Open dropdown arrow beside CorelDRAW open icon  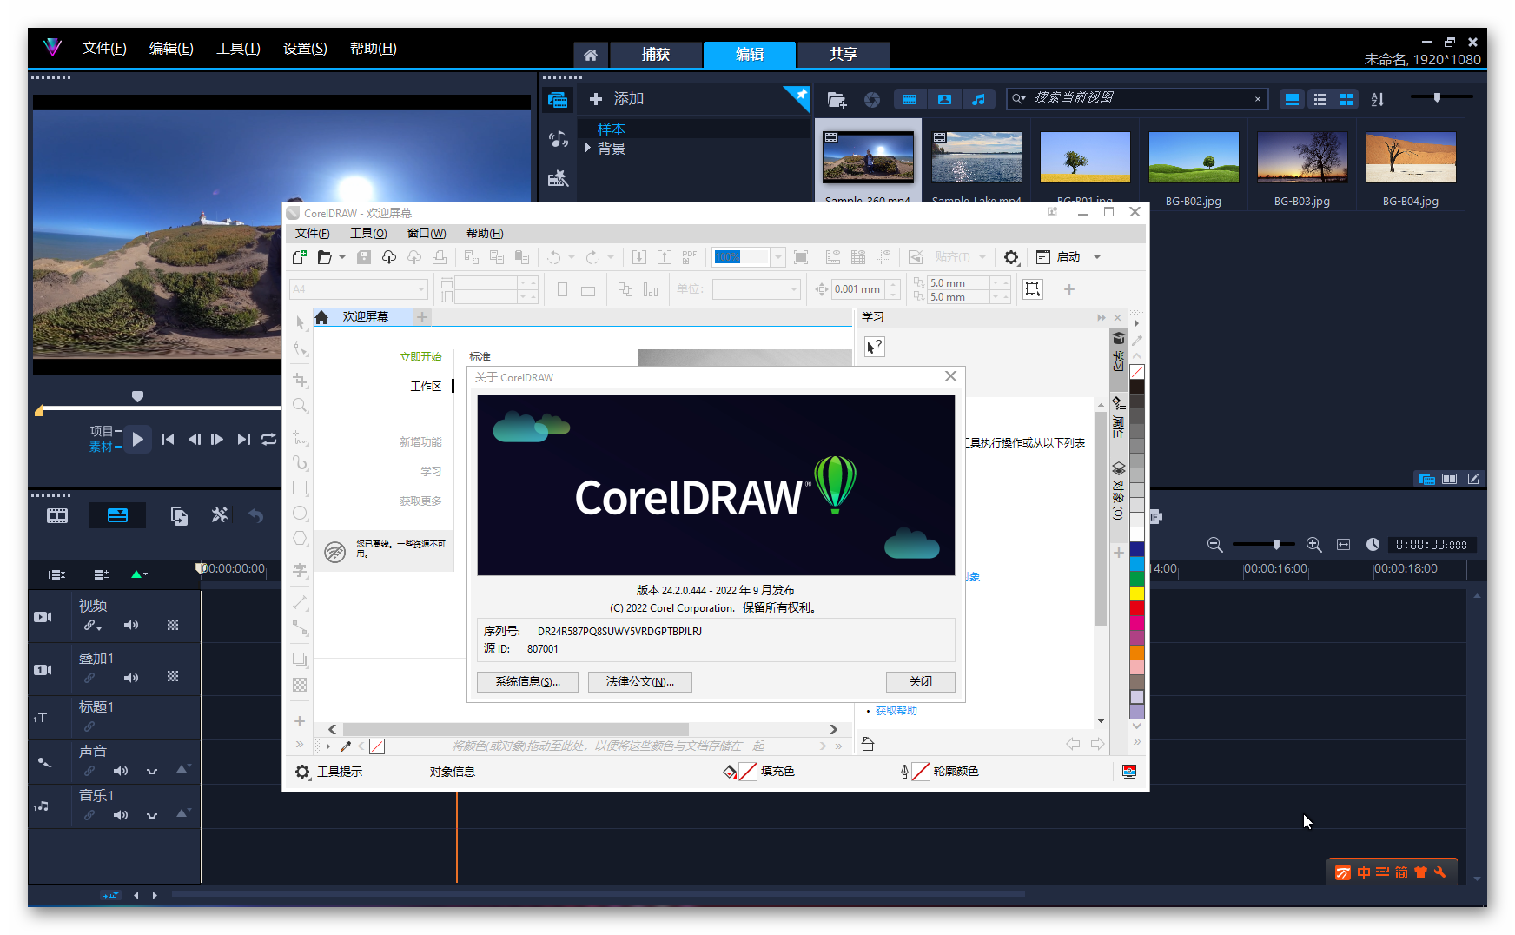pyautogui.click(x=342, y=257)
